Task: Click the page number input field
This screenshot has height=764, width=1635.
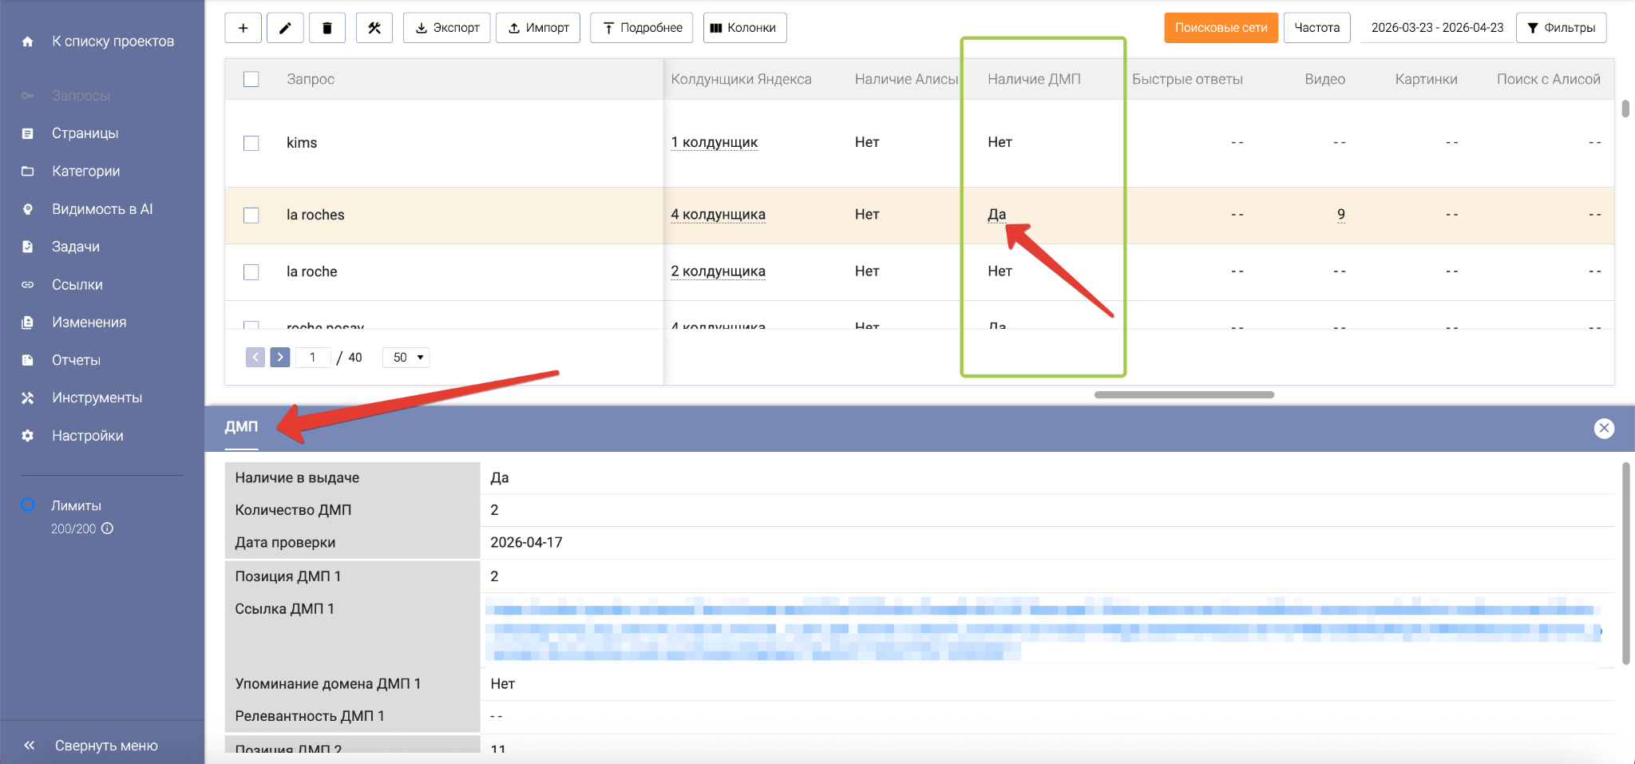Action: (x=313, y=357)
